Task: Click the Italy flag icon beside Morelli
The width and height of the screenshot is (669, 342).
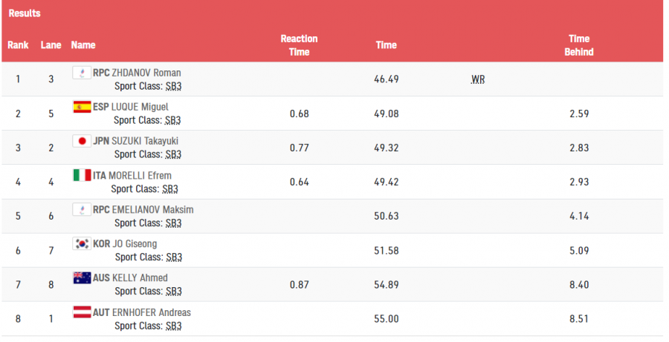Action: 82,175
